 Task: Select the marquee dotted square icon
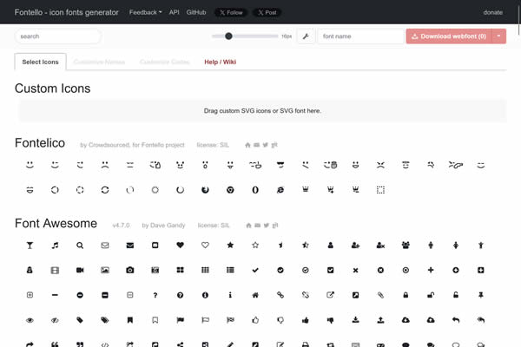(x=380, y=190)
